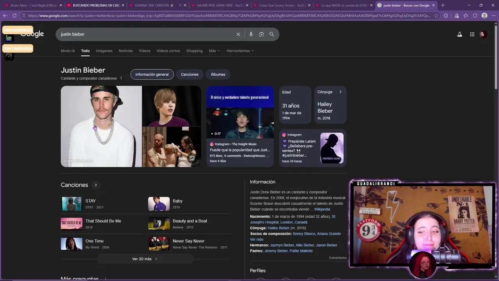Switch to the Videos cortos tab

(168, 51)
